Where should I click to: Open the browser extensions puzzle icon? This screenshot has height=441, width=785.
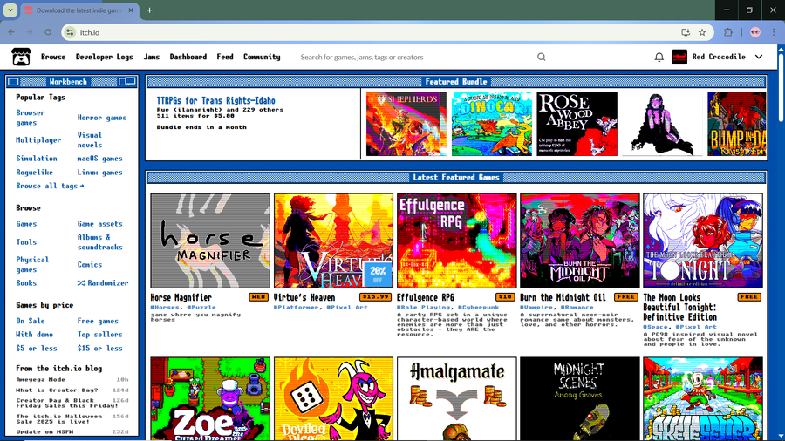click(728, 32)
